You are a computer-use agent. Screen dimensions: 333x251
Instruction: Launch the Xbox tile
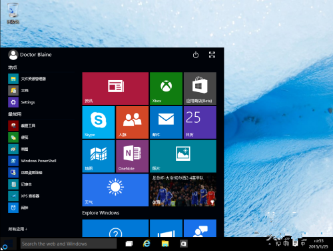pos(166,88)
